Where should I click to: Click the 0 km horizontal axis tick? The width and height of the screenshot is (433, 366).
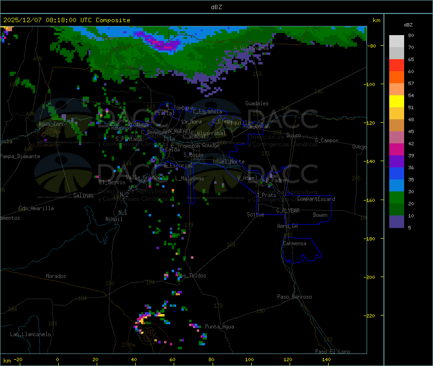(57, 359)
